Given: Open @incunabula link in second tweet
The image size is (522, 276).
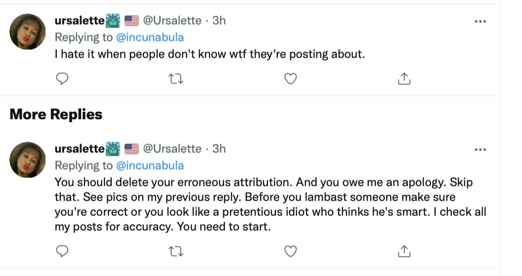Looking at the screenshot, I should click(x=150, y=165).
